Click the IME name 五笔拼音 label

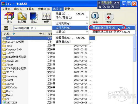[x=107, y=3]
